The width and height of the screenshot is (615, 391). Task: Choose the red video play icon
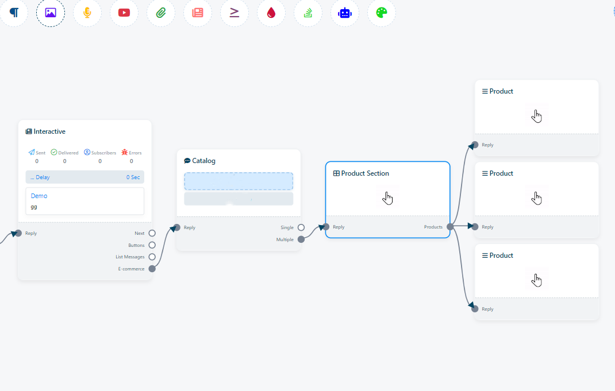tap(124, 13)
